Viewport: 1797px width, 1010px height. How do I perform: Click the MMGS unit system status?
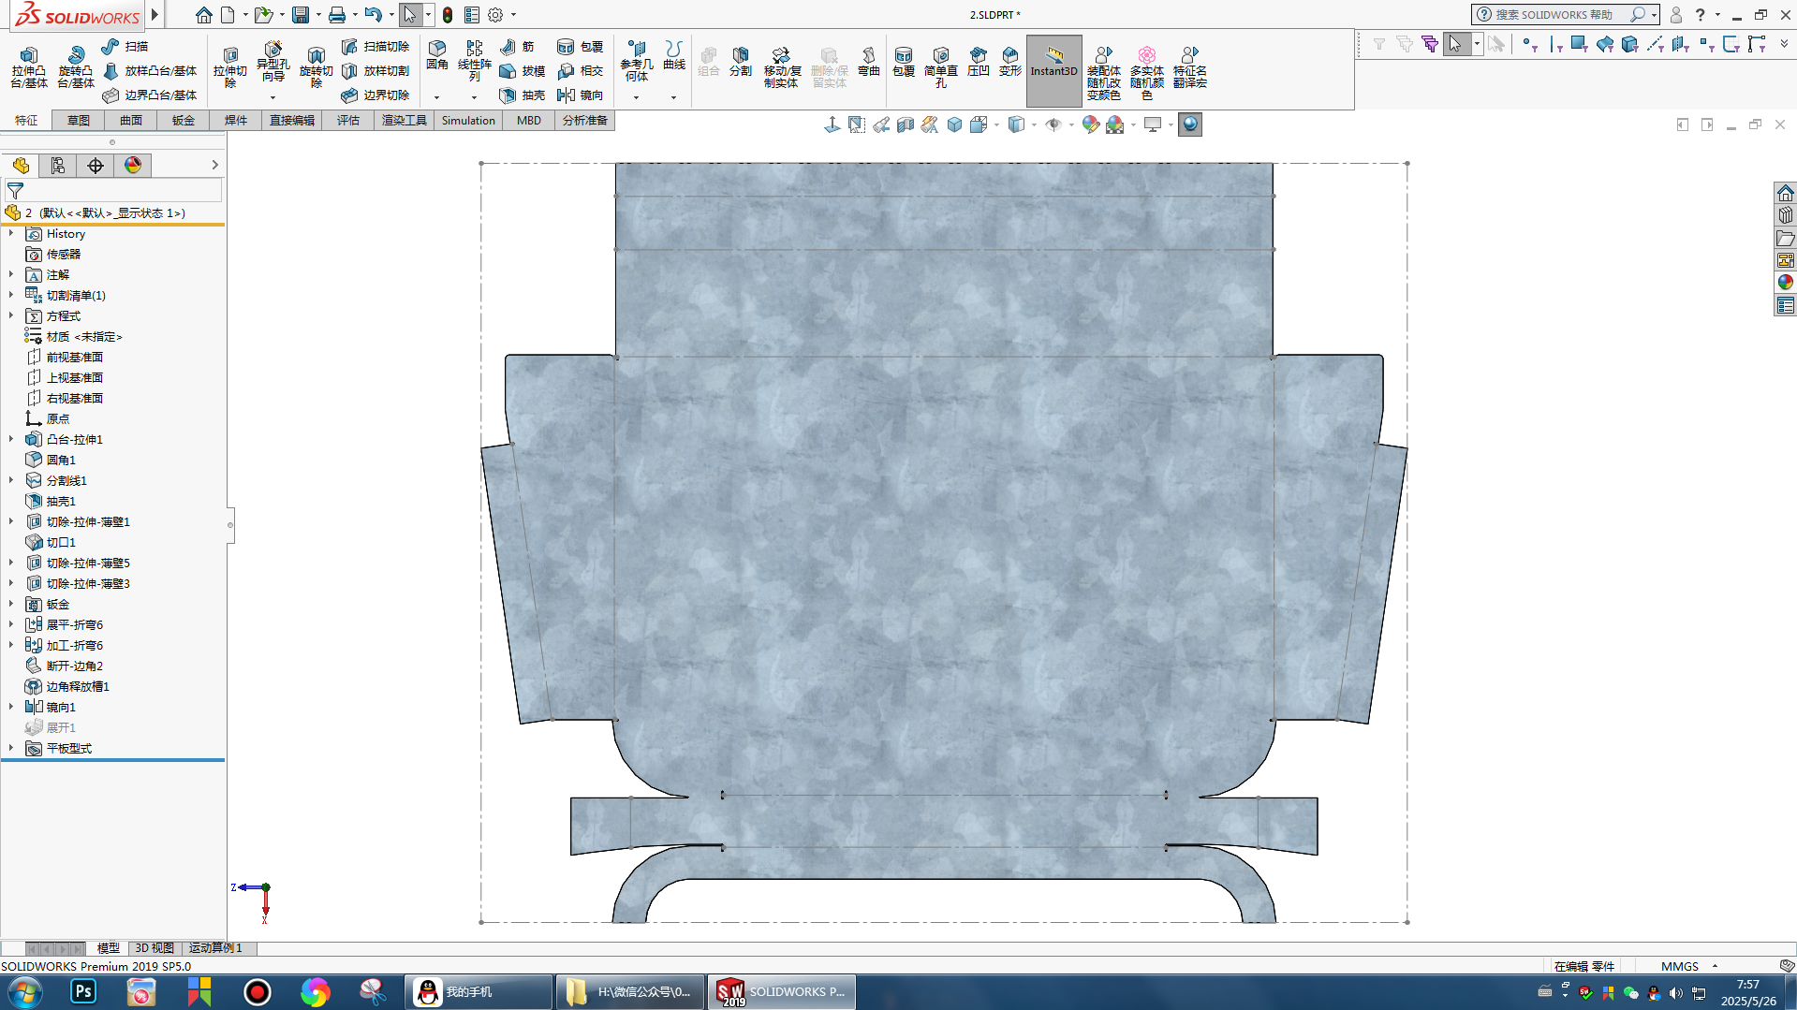click(1680, 966)
